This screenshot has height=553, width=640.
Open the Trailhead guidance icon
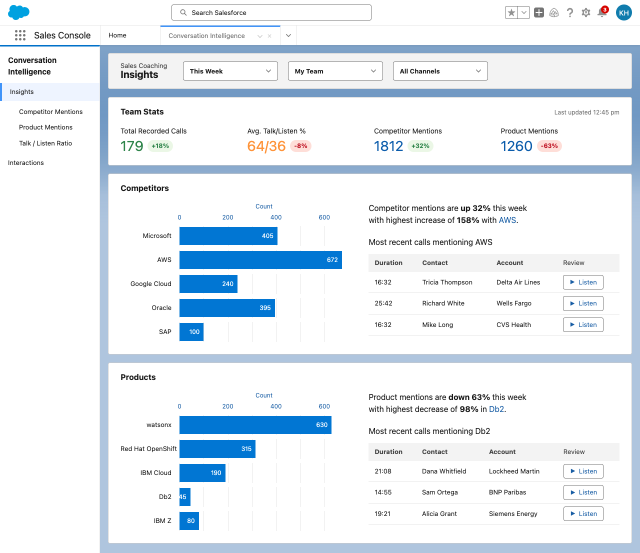(554, 12)
